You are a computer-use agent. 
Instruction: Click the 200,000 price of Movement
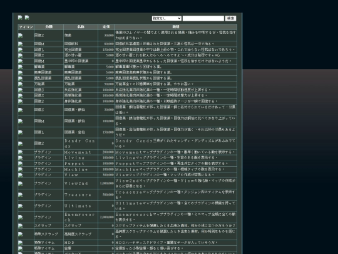[108, 152]
